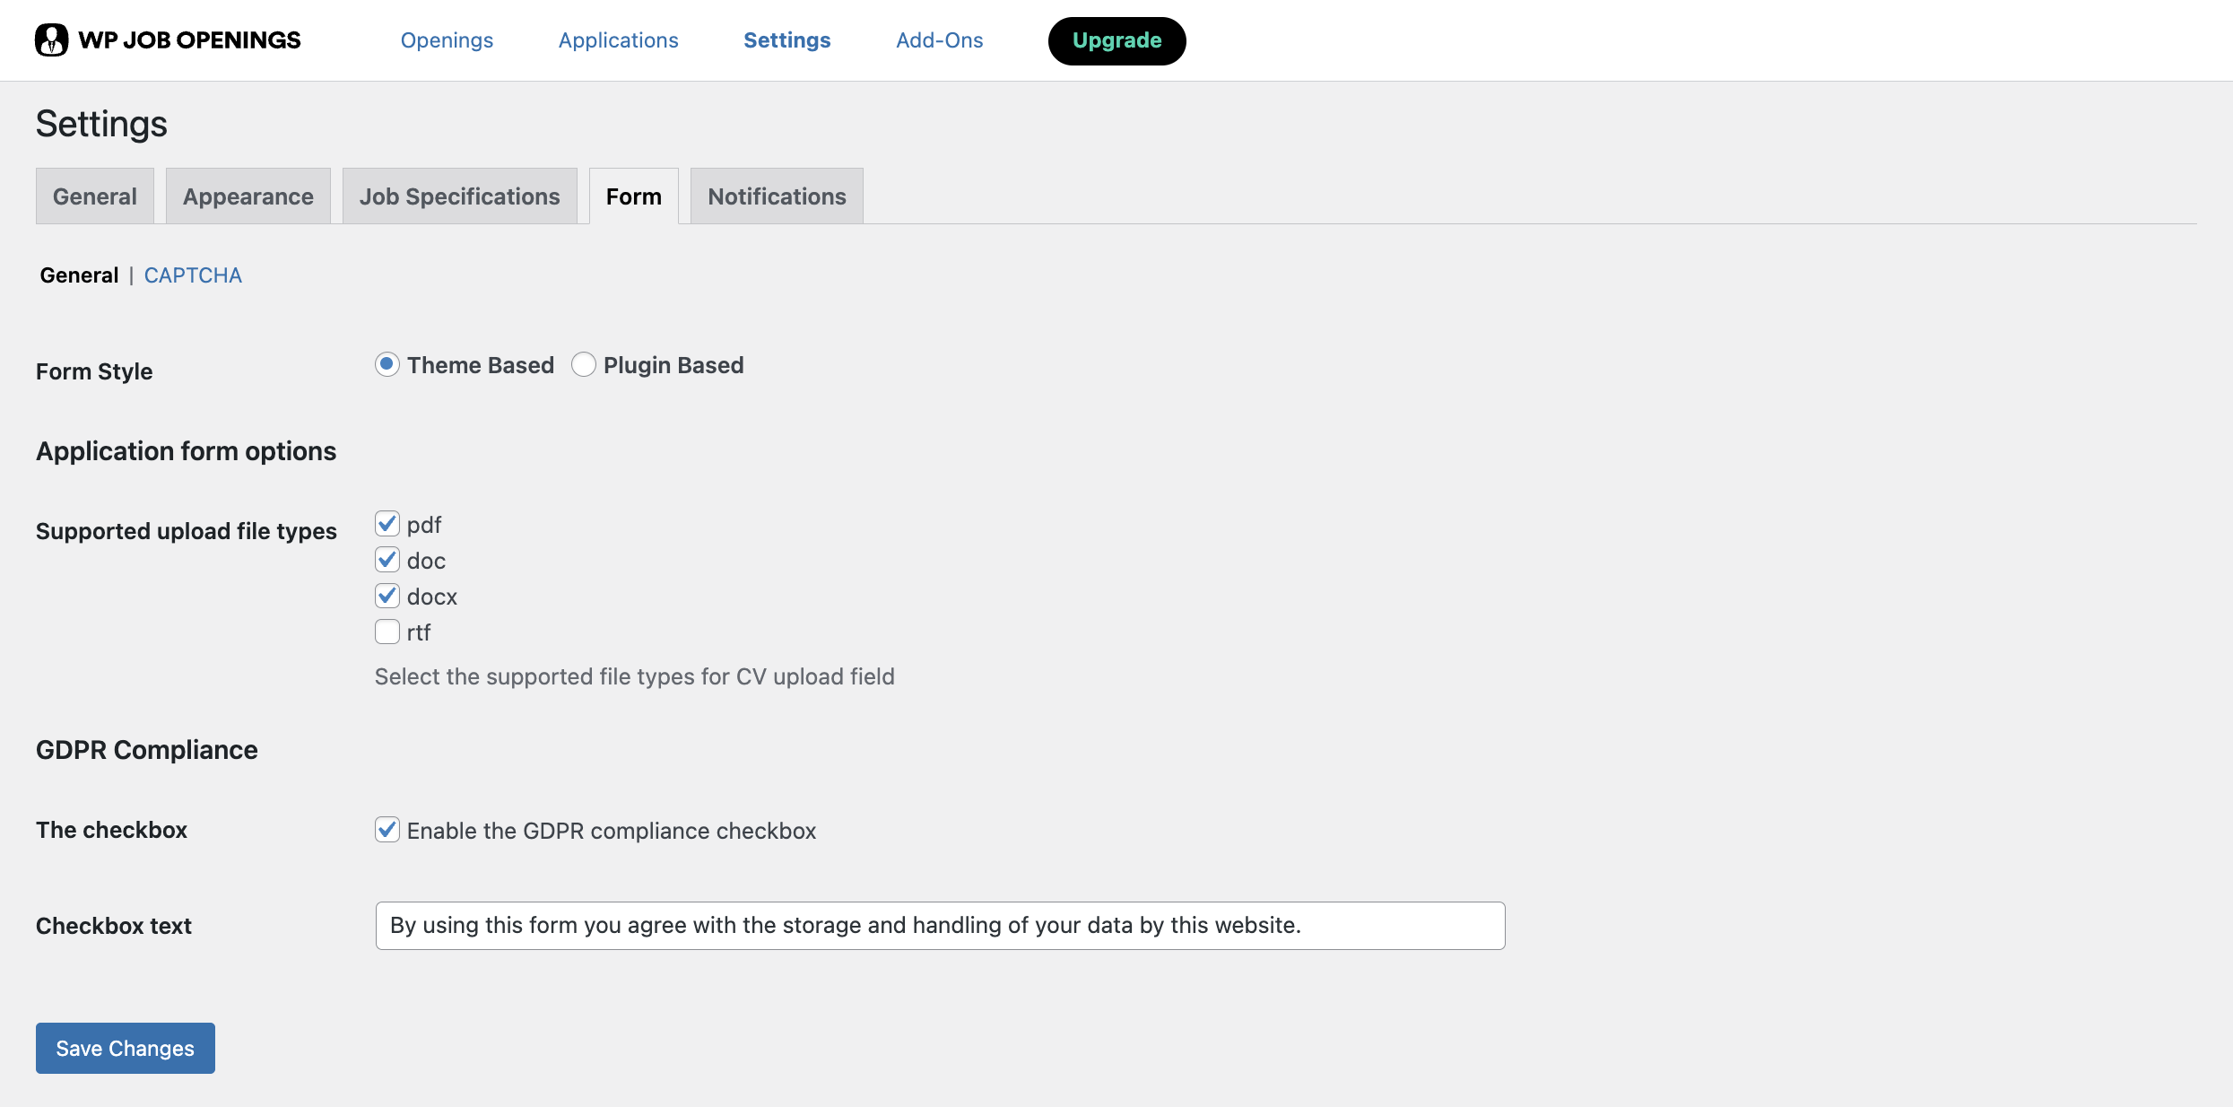Open the Openings page link
2233x1107 pixels.
[x=447, y=40]
